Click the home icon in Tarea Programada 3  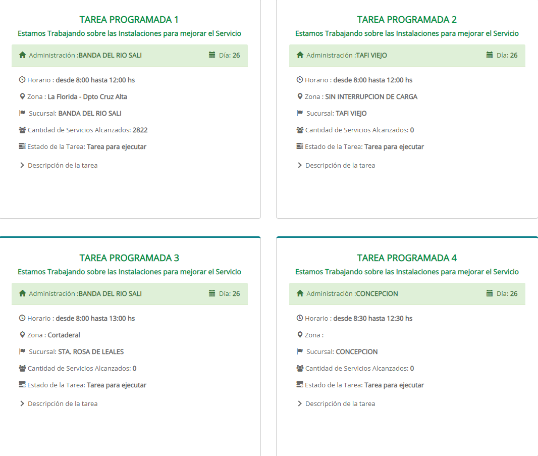tap(23, 293)
